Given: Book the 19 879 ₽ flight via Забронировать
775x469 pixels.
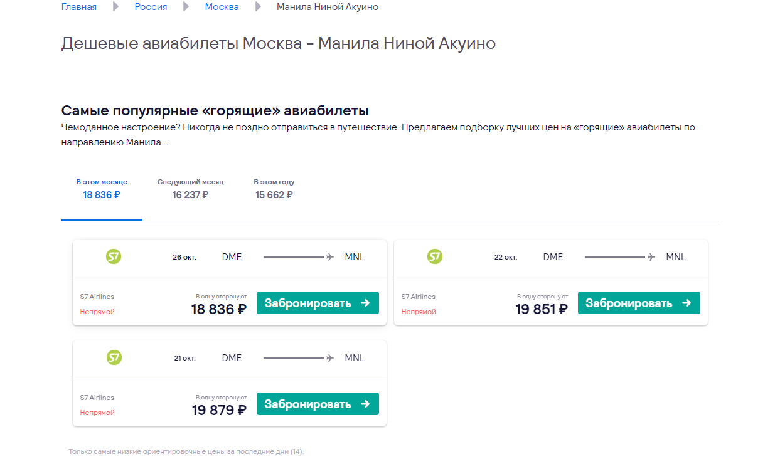Looking at the screenshot, I should tap(318, 404).
